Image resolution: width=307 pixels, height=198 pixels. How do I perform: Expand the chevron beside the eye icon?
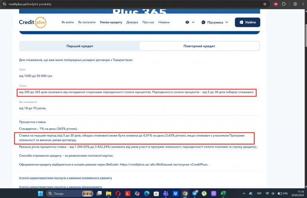(x=193, y=22)
